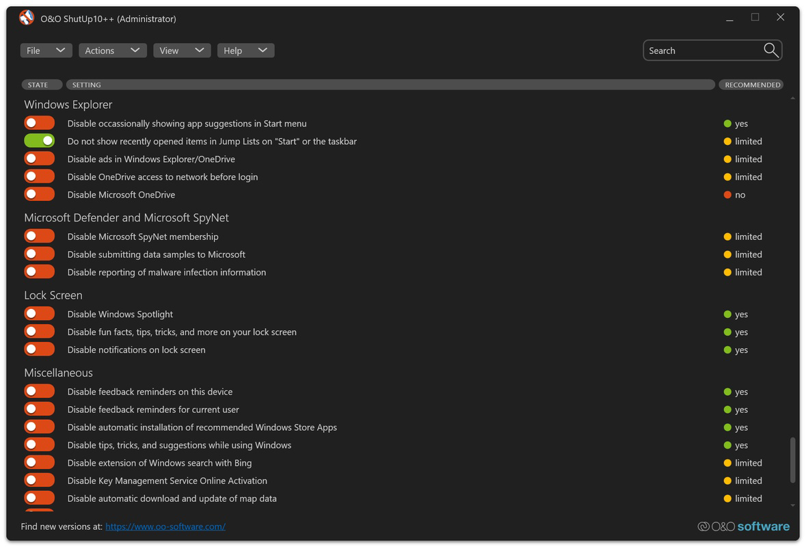
Task: Click the SETTING column header
Action: pos(390,85)
